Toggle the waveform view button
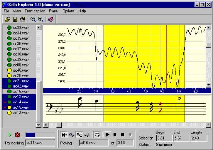The height and width of the screenshot is (150, 213). coord(64,135)
